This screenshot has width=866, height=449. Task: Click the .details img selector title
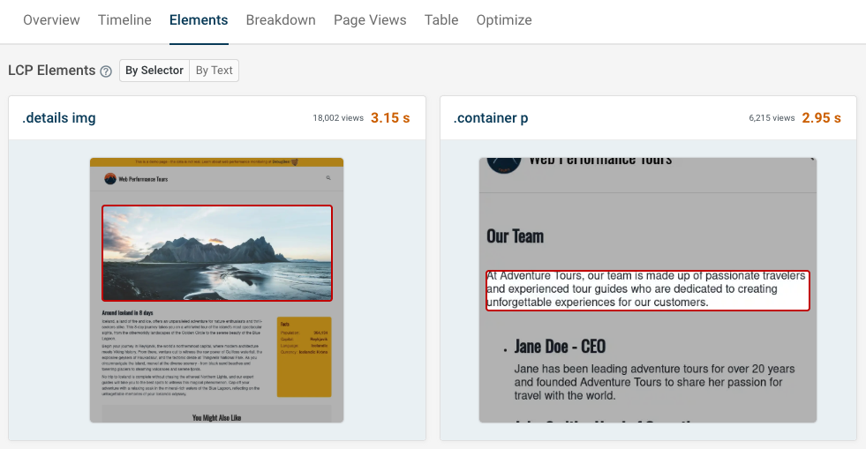(x=59, y=118)
